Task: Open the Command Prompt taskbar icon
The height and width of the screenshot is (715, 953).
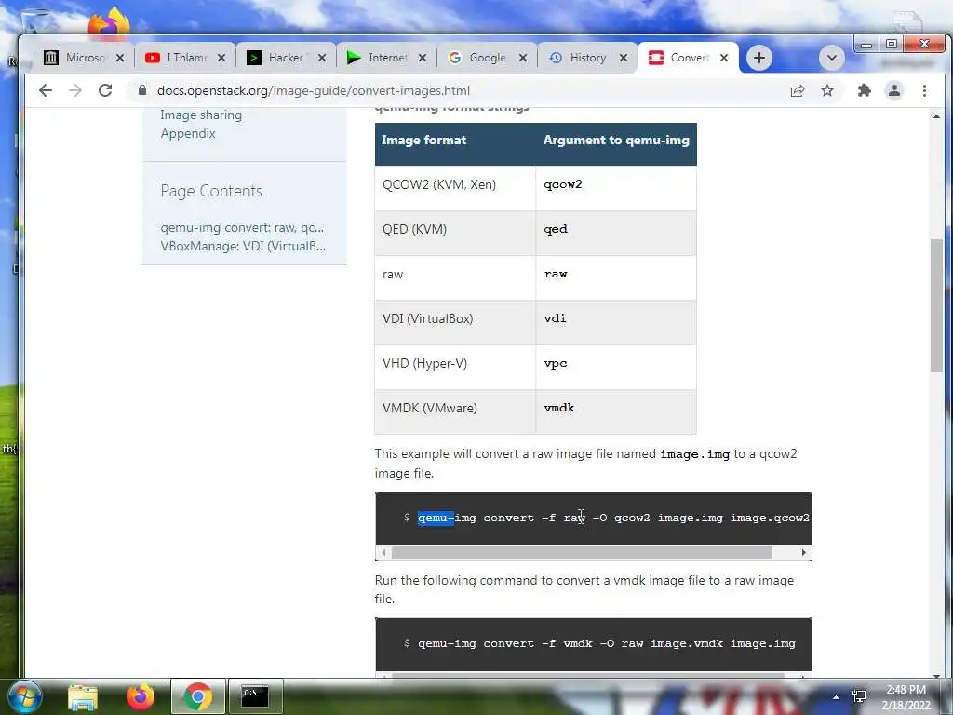Action: click(255, 696)
